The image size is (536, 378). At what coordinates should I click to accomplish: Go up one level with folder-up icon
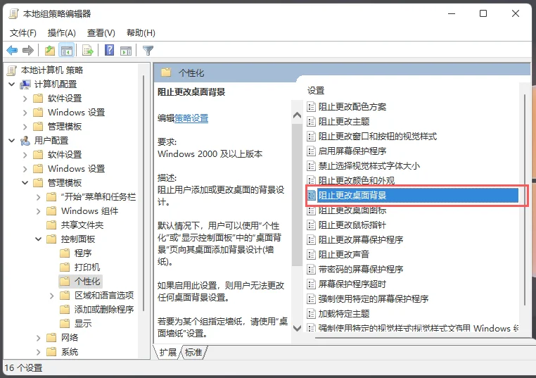click(50, 51)
